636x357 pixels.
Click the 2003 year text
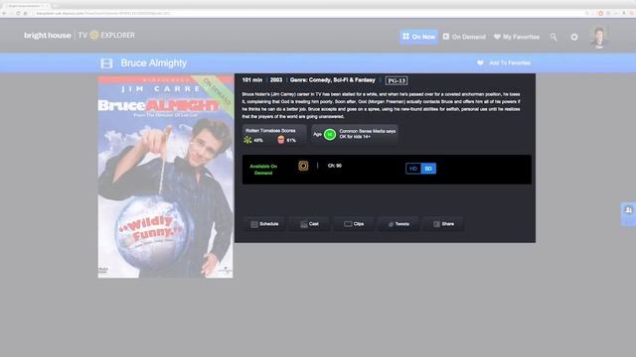[x=276, y=80]
